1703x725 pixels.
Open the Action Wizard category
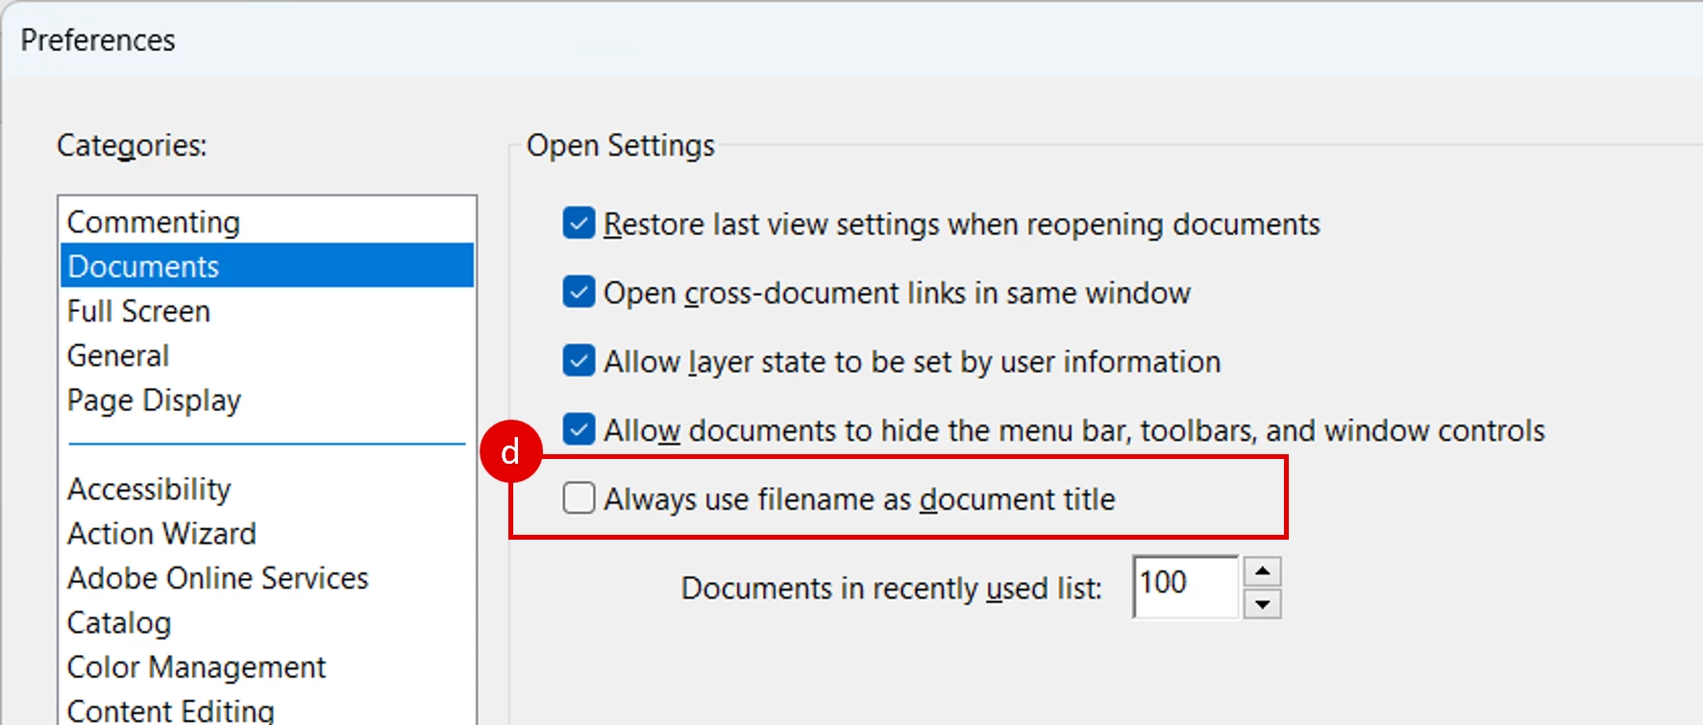(267, 533)
